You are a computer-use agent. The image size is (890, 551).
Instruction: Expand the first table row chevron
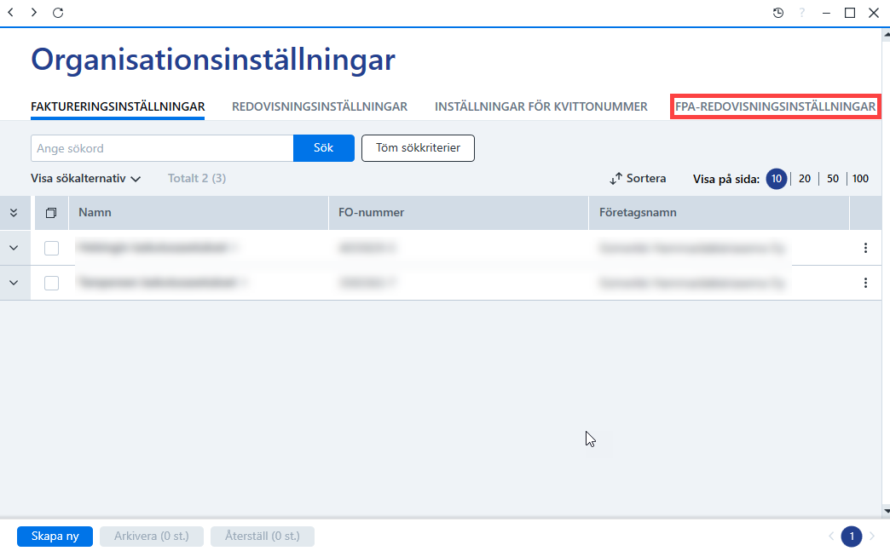pos(14,248)
